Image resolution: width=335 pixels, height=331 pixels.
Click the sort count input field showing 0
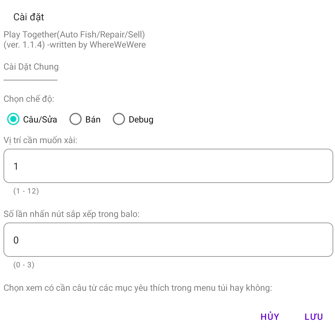[x=168, y=240]
